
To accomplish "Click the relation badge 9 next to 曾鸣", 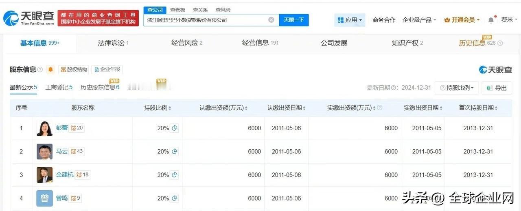I will [x=75, y=198].
